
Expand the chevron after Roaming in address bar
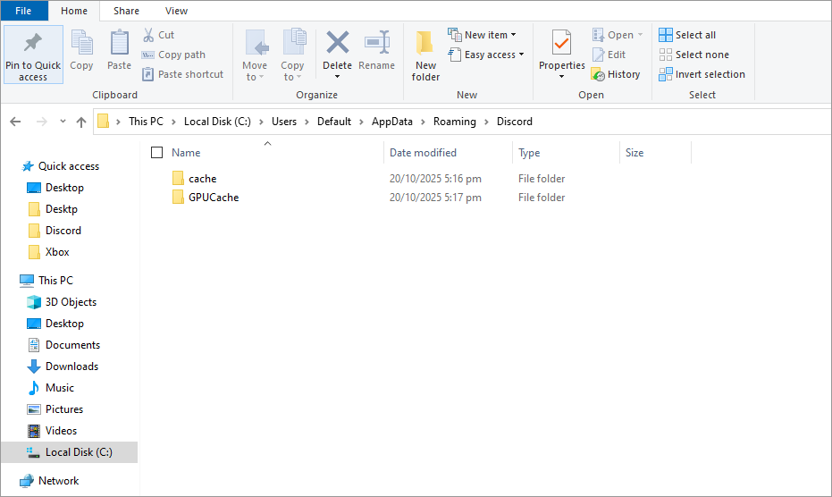(x=486, y=122)
